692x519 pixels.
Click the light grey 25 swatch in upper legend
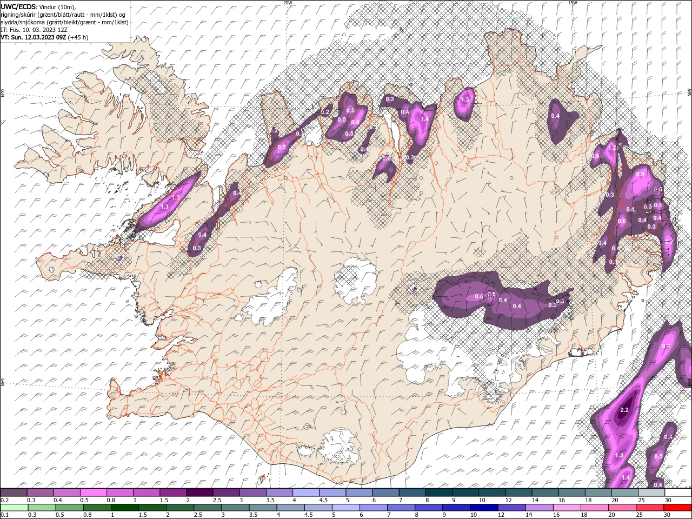pos(651,493)
